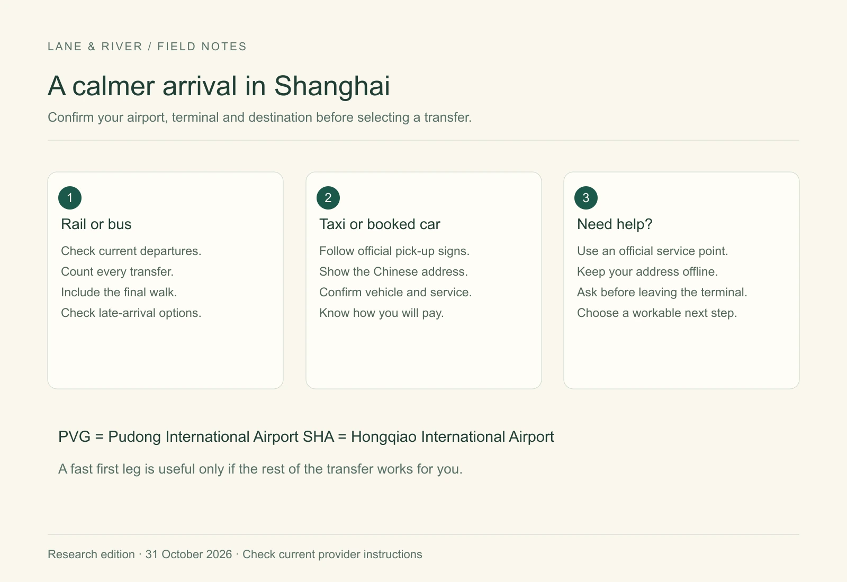Click the number 1 circle badge
The image size is (847, 582).
pos(70,198)
